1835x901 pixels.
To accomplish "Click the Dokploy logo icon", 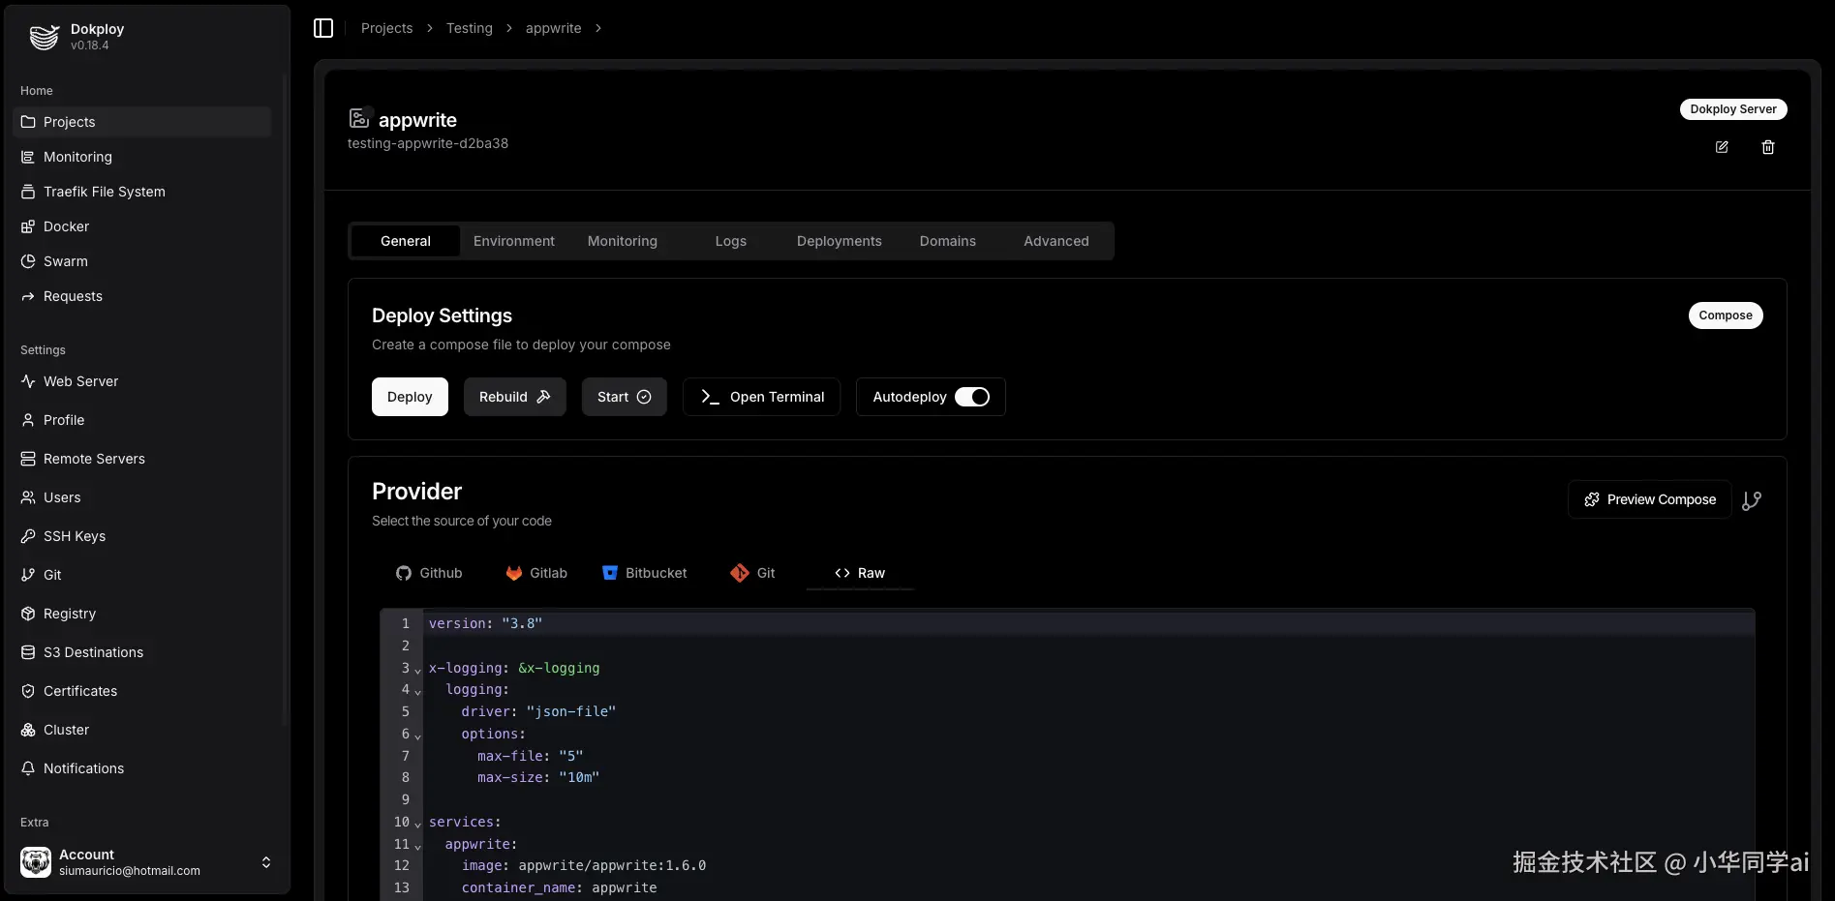I will [x=44, y=37].
